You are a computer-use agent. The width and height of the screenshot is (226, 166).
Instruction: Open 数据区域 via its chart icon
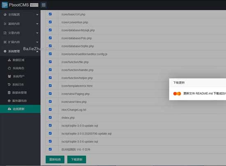(9, 60)
